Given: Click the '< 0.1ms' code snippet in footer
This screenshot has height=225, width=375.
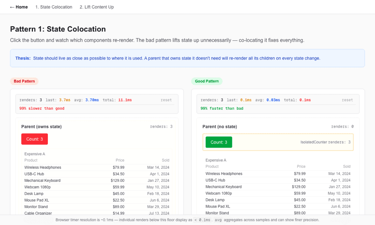Looking at the screenshot, I should click(x=202, y=220).
